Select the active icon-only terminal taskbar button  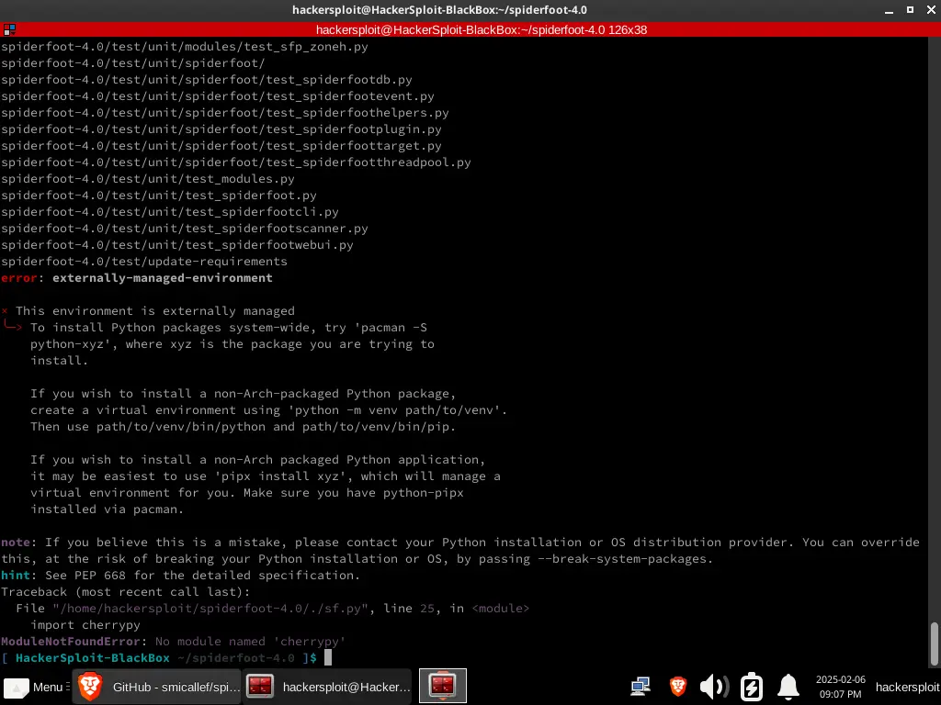442,686
